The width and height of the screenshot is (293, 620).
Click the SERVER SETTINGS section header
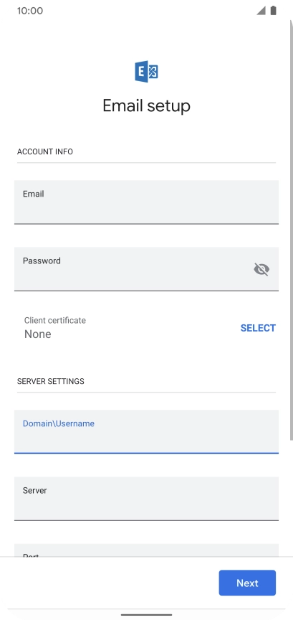(51, 381)
